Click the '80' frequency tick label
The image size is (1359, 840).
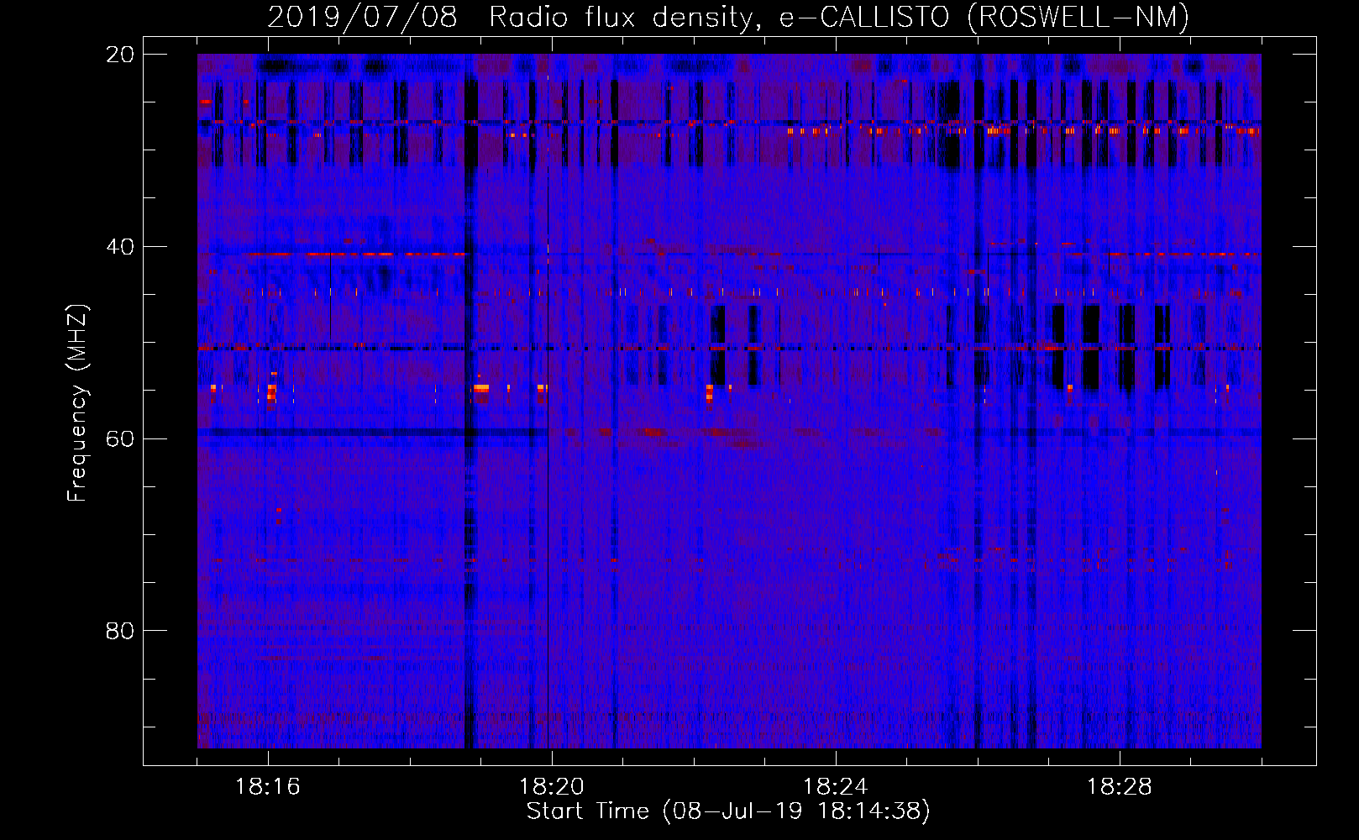coord(120,630)
